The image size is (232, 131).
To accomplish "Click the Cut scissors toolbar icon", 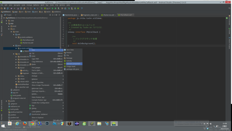I will tap(18, 8).
